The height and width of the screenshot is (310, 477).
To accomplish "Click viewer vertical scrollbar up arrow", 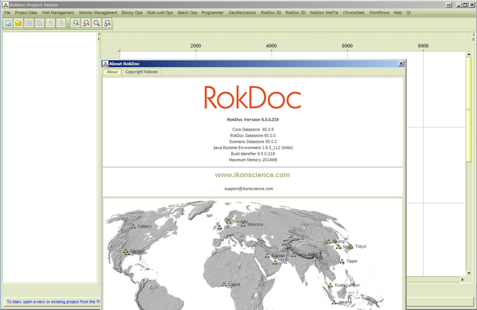I will 469,54.
